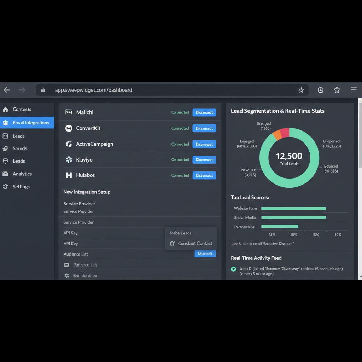Click the Settings gear icon in sidebar
This screenshot has height=362, width=362.
5,187
